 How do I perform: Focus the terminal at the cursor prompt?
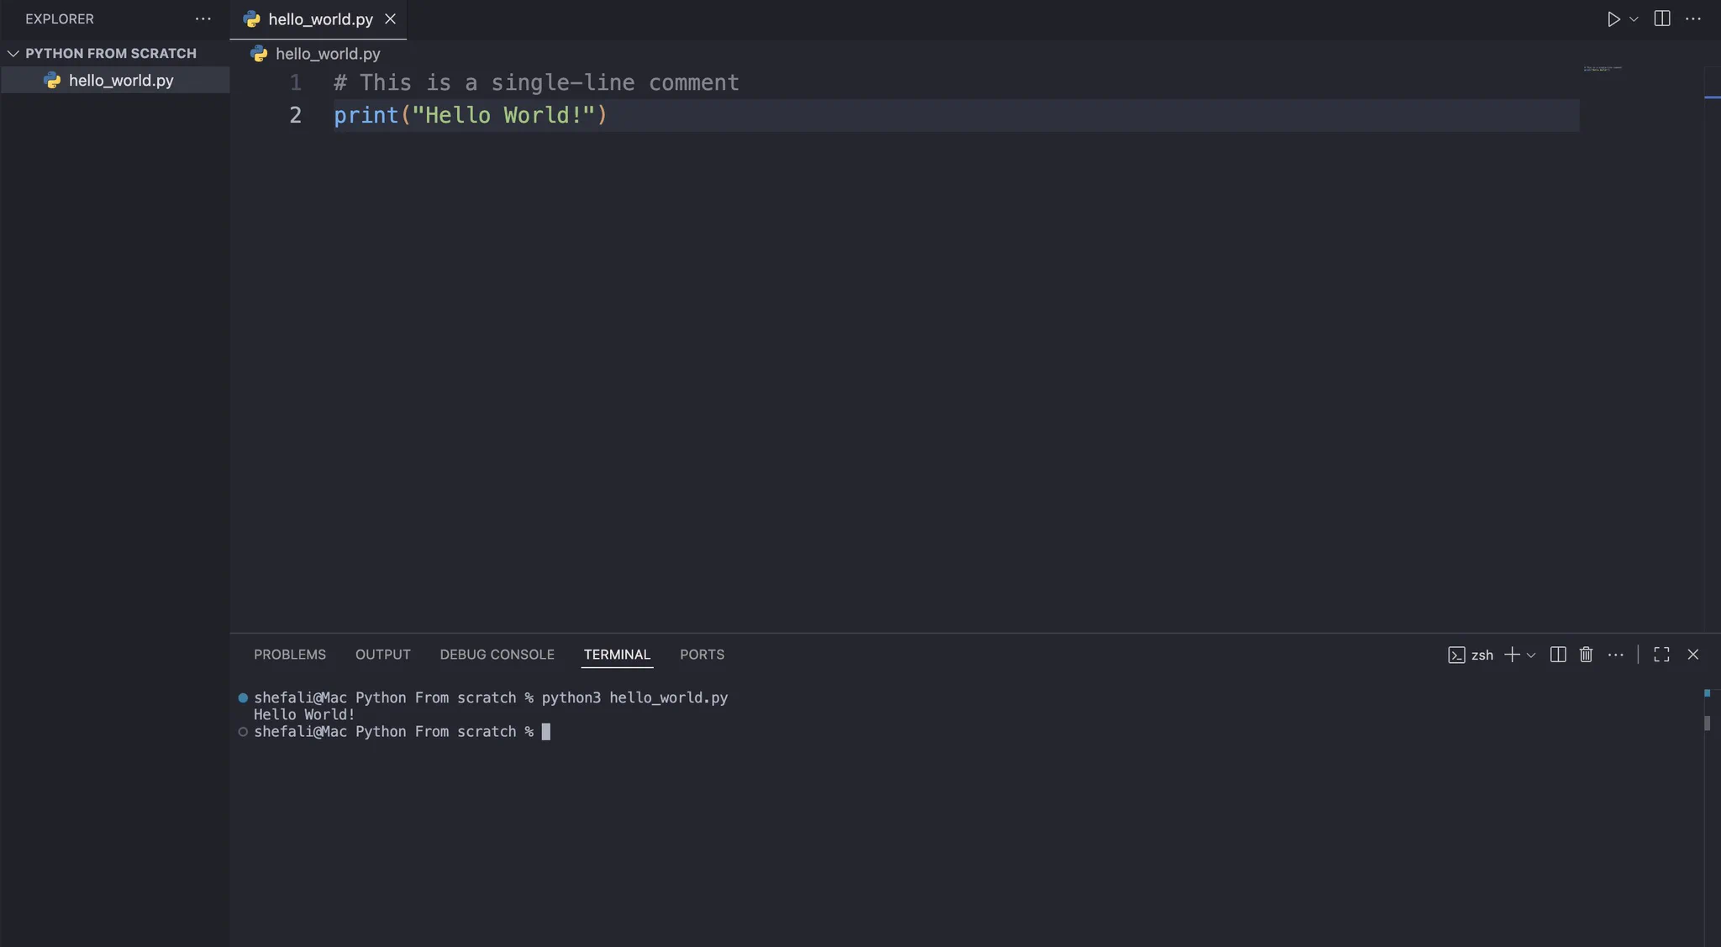(545, 732)
